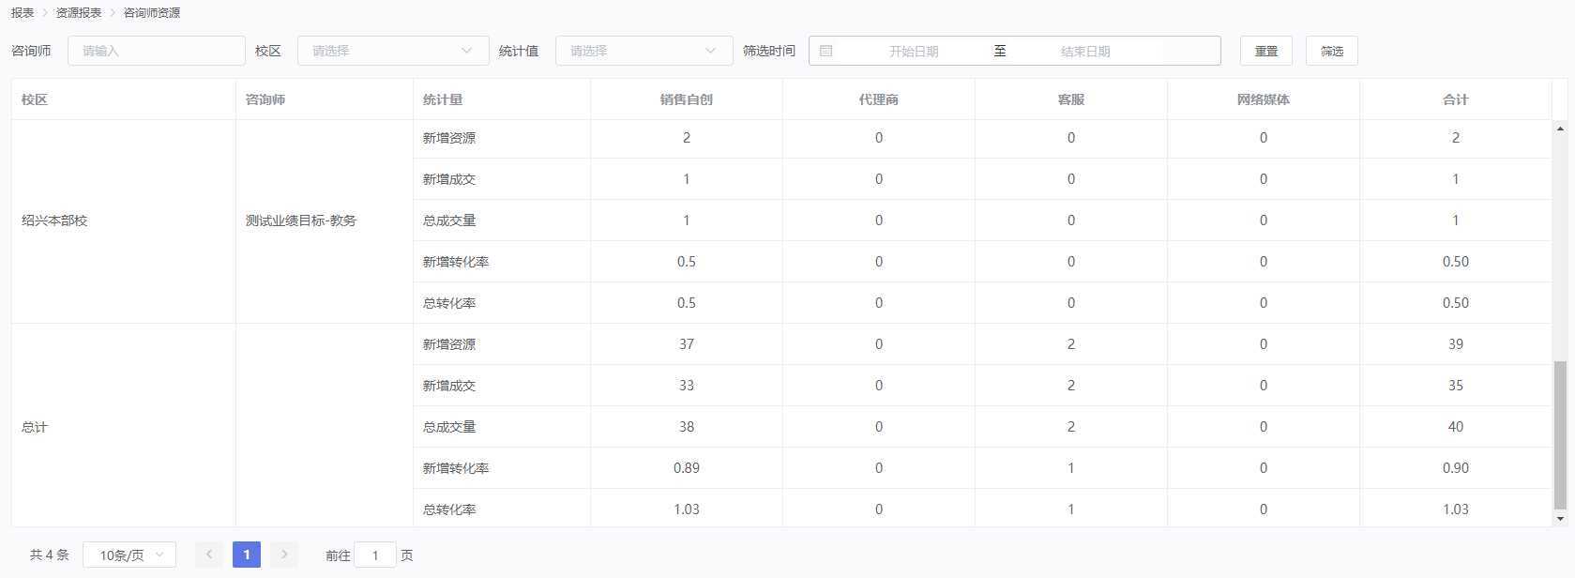Click the calendar icon in date range
The height and width of the screenshot is (578, 1575).
pos(825,51)
